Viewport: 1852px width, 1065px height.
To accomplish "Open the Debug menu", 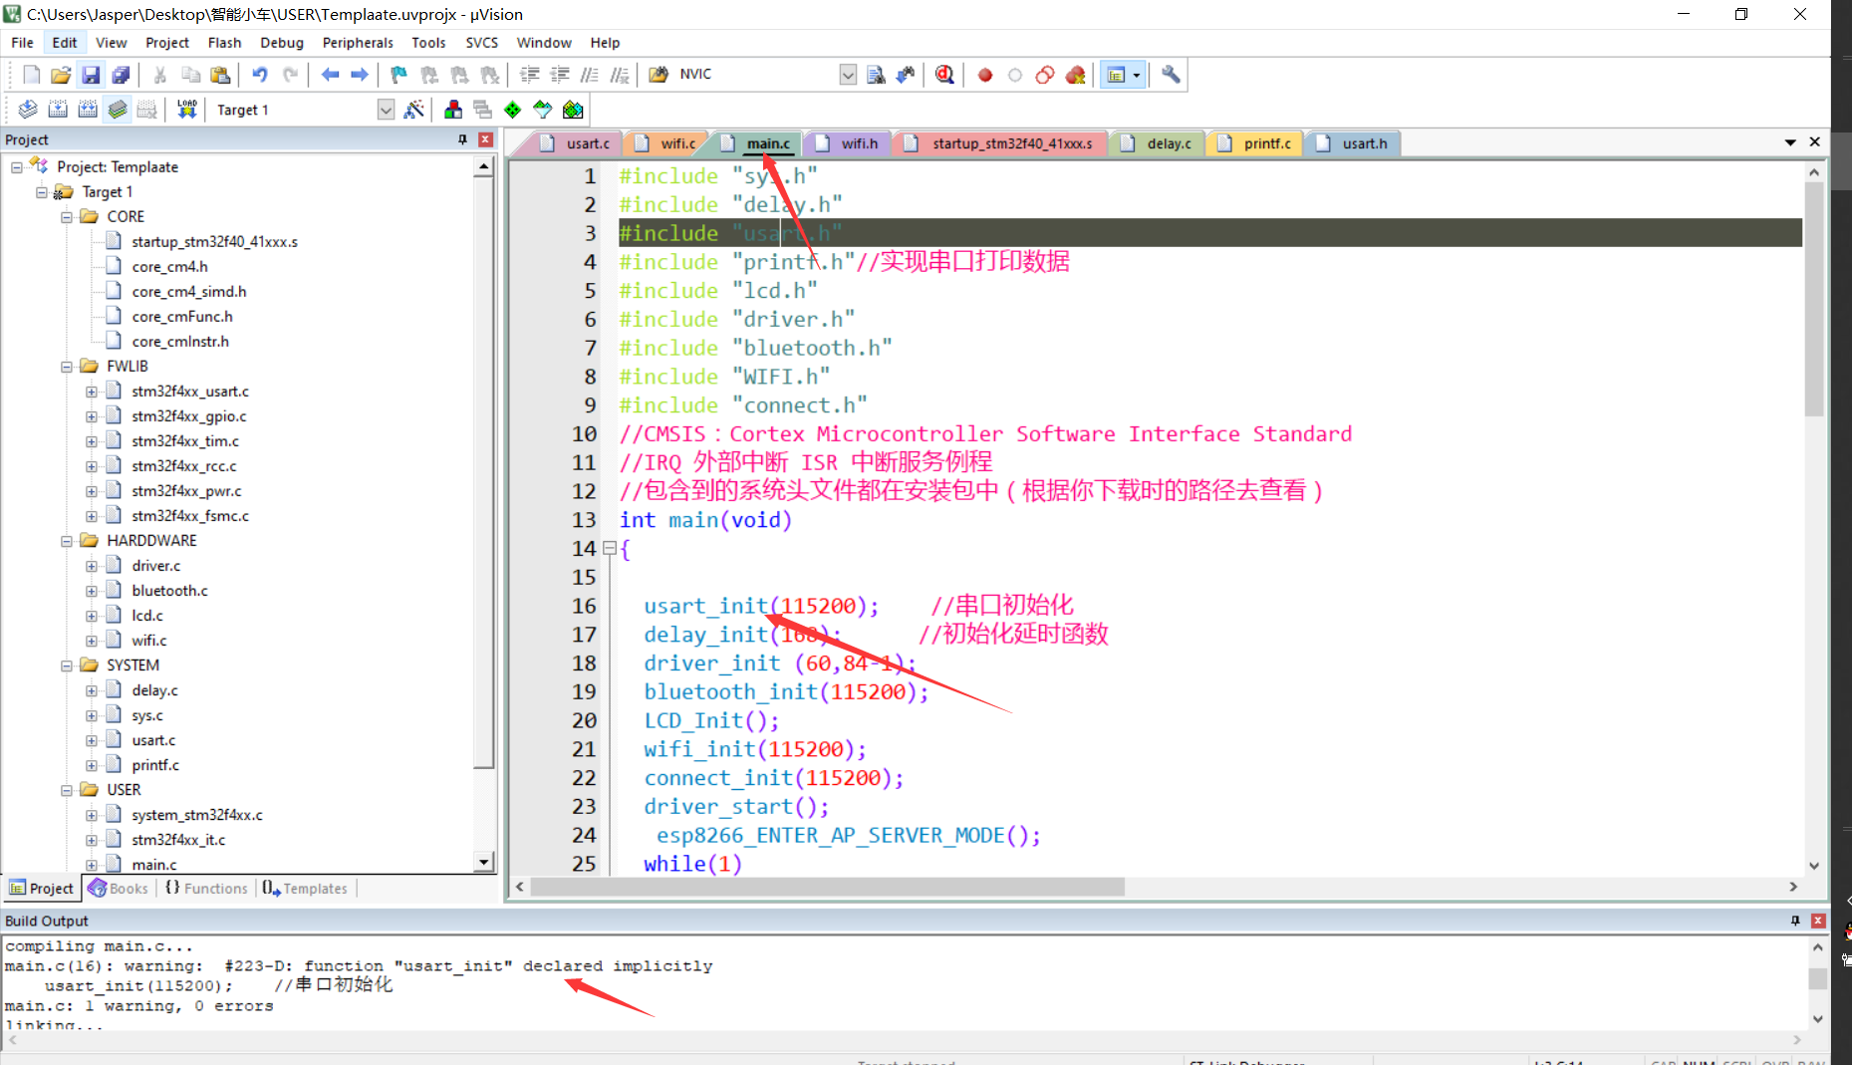I will click(x=282, y=43).
